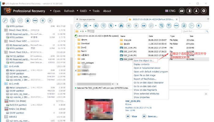
Task: Click the View button in preview pane
Action: pyautogui.click(x=131, y=116)
